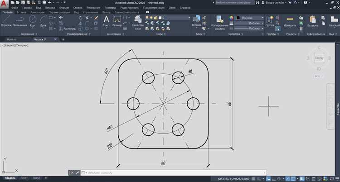Select the Круг (Circle) tool
340x182 pixels.
33,21
